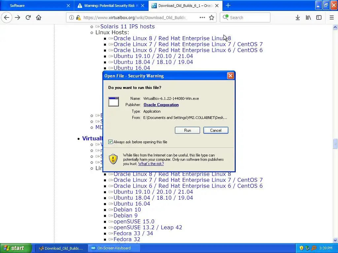The height and width of the screenshot is (253, 338).
Task: Click the vertical scrollbar thumb
Action: point(335,144)
